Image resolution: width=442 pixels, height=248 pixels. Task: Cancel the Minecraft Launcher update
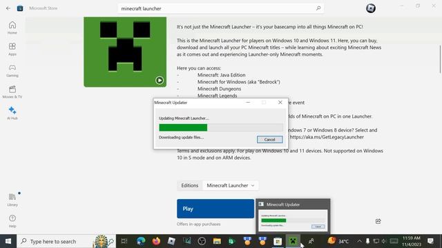coord(270,139)
